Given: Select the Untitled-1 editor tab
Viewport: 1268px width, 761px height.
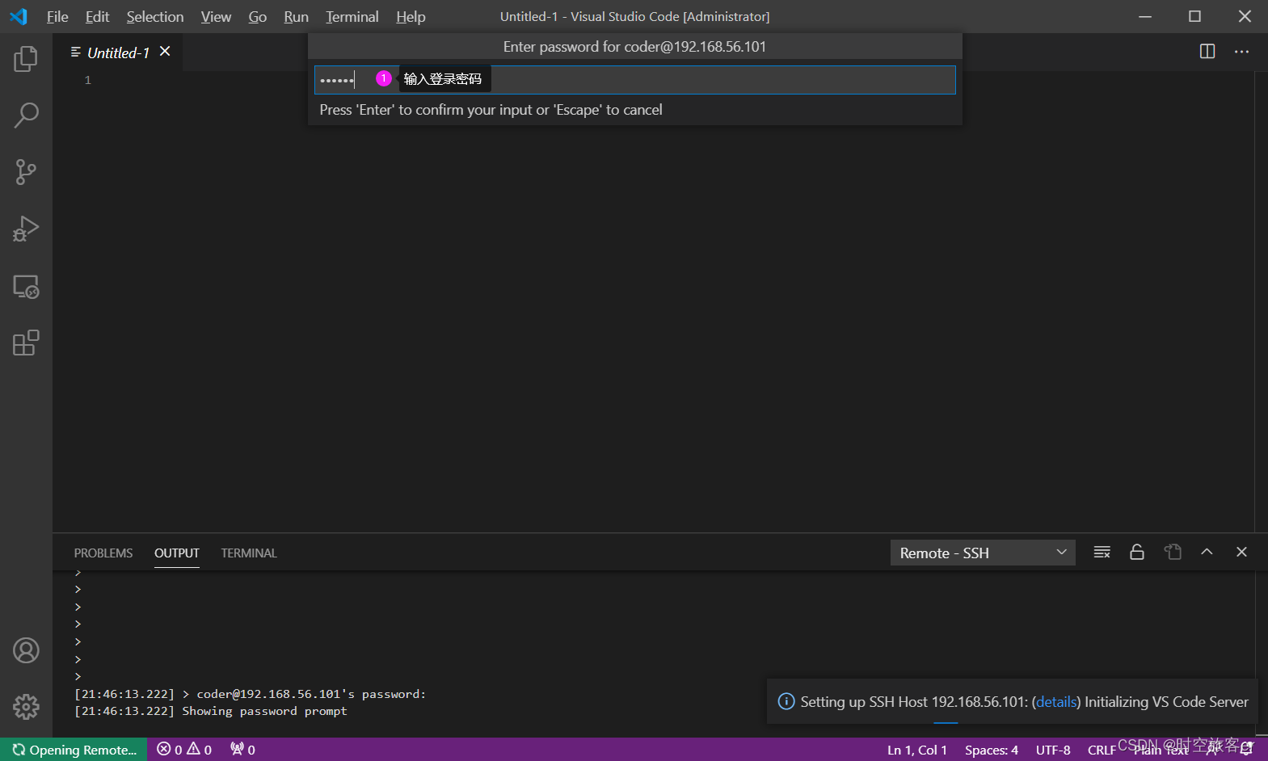Looking at the screenshot, I should click(118, 53).
